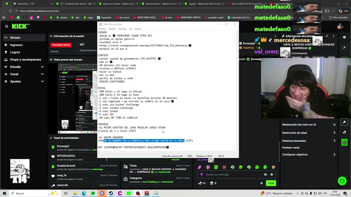Open Ver menu in Notepad
351x197 pixels.
[131, 29]
